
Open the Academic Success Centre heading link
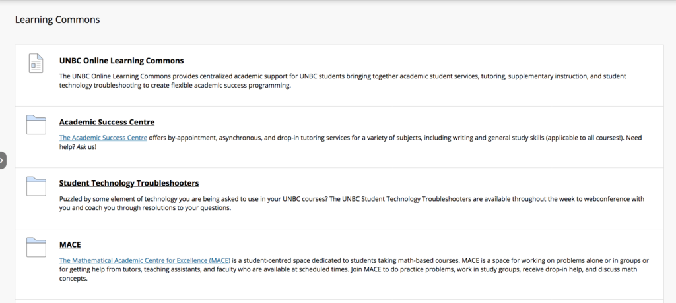(x=107, y=122)
